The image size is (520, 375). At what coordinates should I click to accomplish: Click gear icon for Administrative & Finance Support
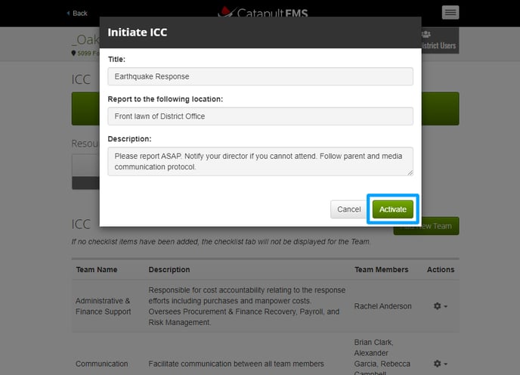pos(437,306)
